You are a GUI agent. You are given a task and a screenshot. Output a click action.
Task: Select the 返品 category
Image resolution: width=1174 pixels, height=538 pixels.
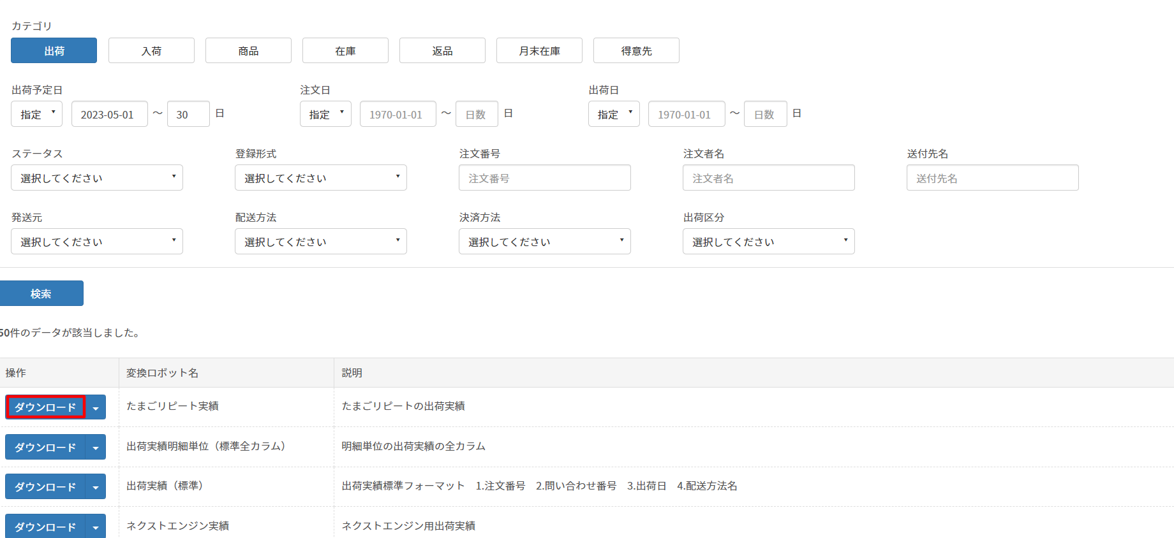[442, 50]
